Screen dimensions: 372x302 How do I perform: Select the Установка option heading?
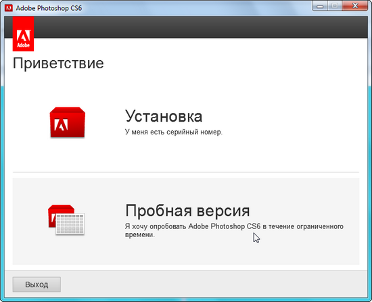coord(164,116)
